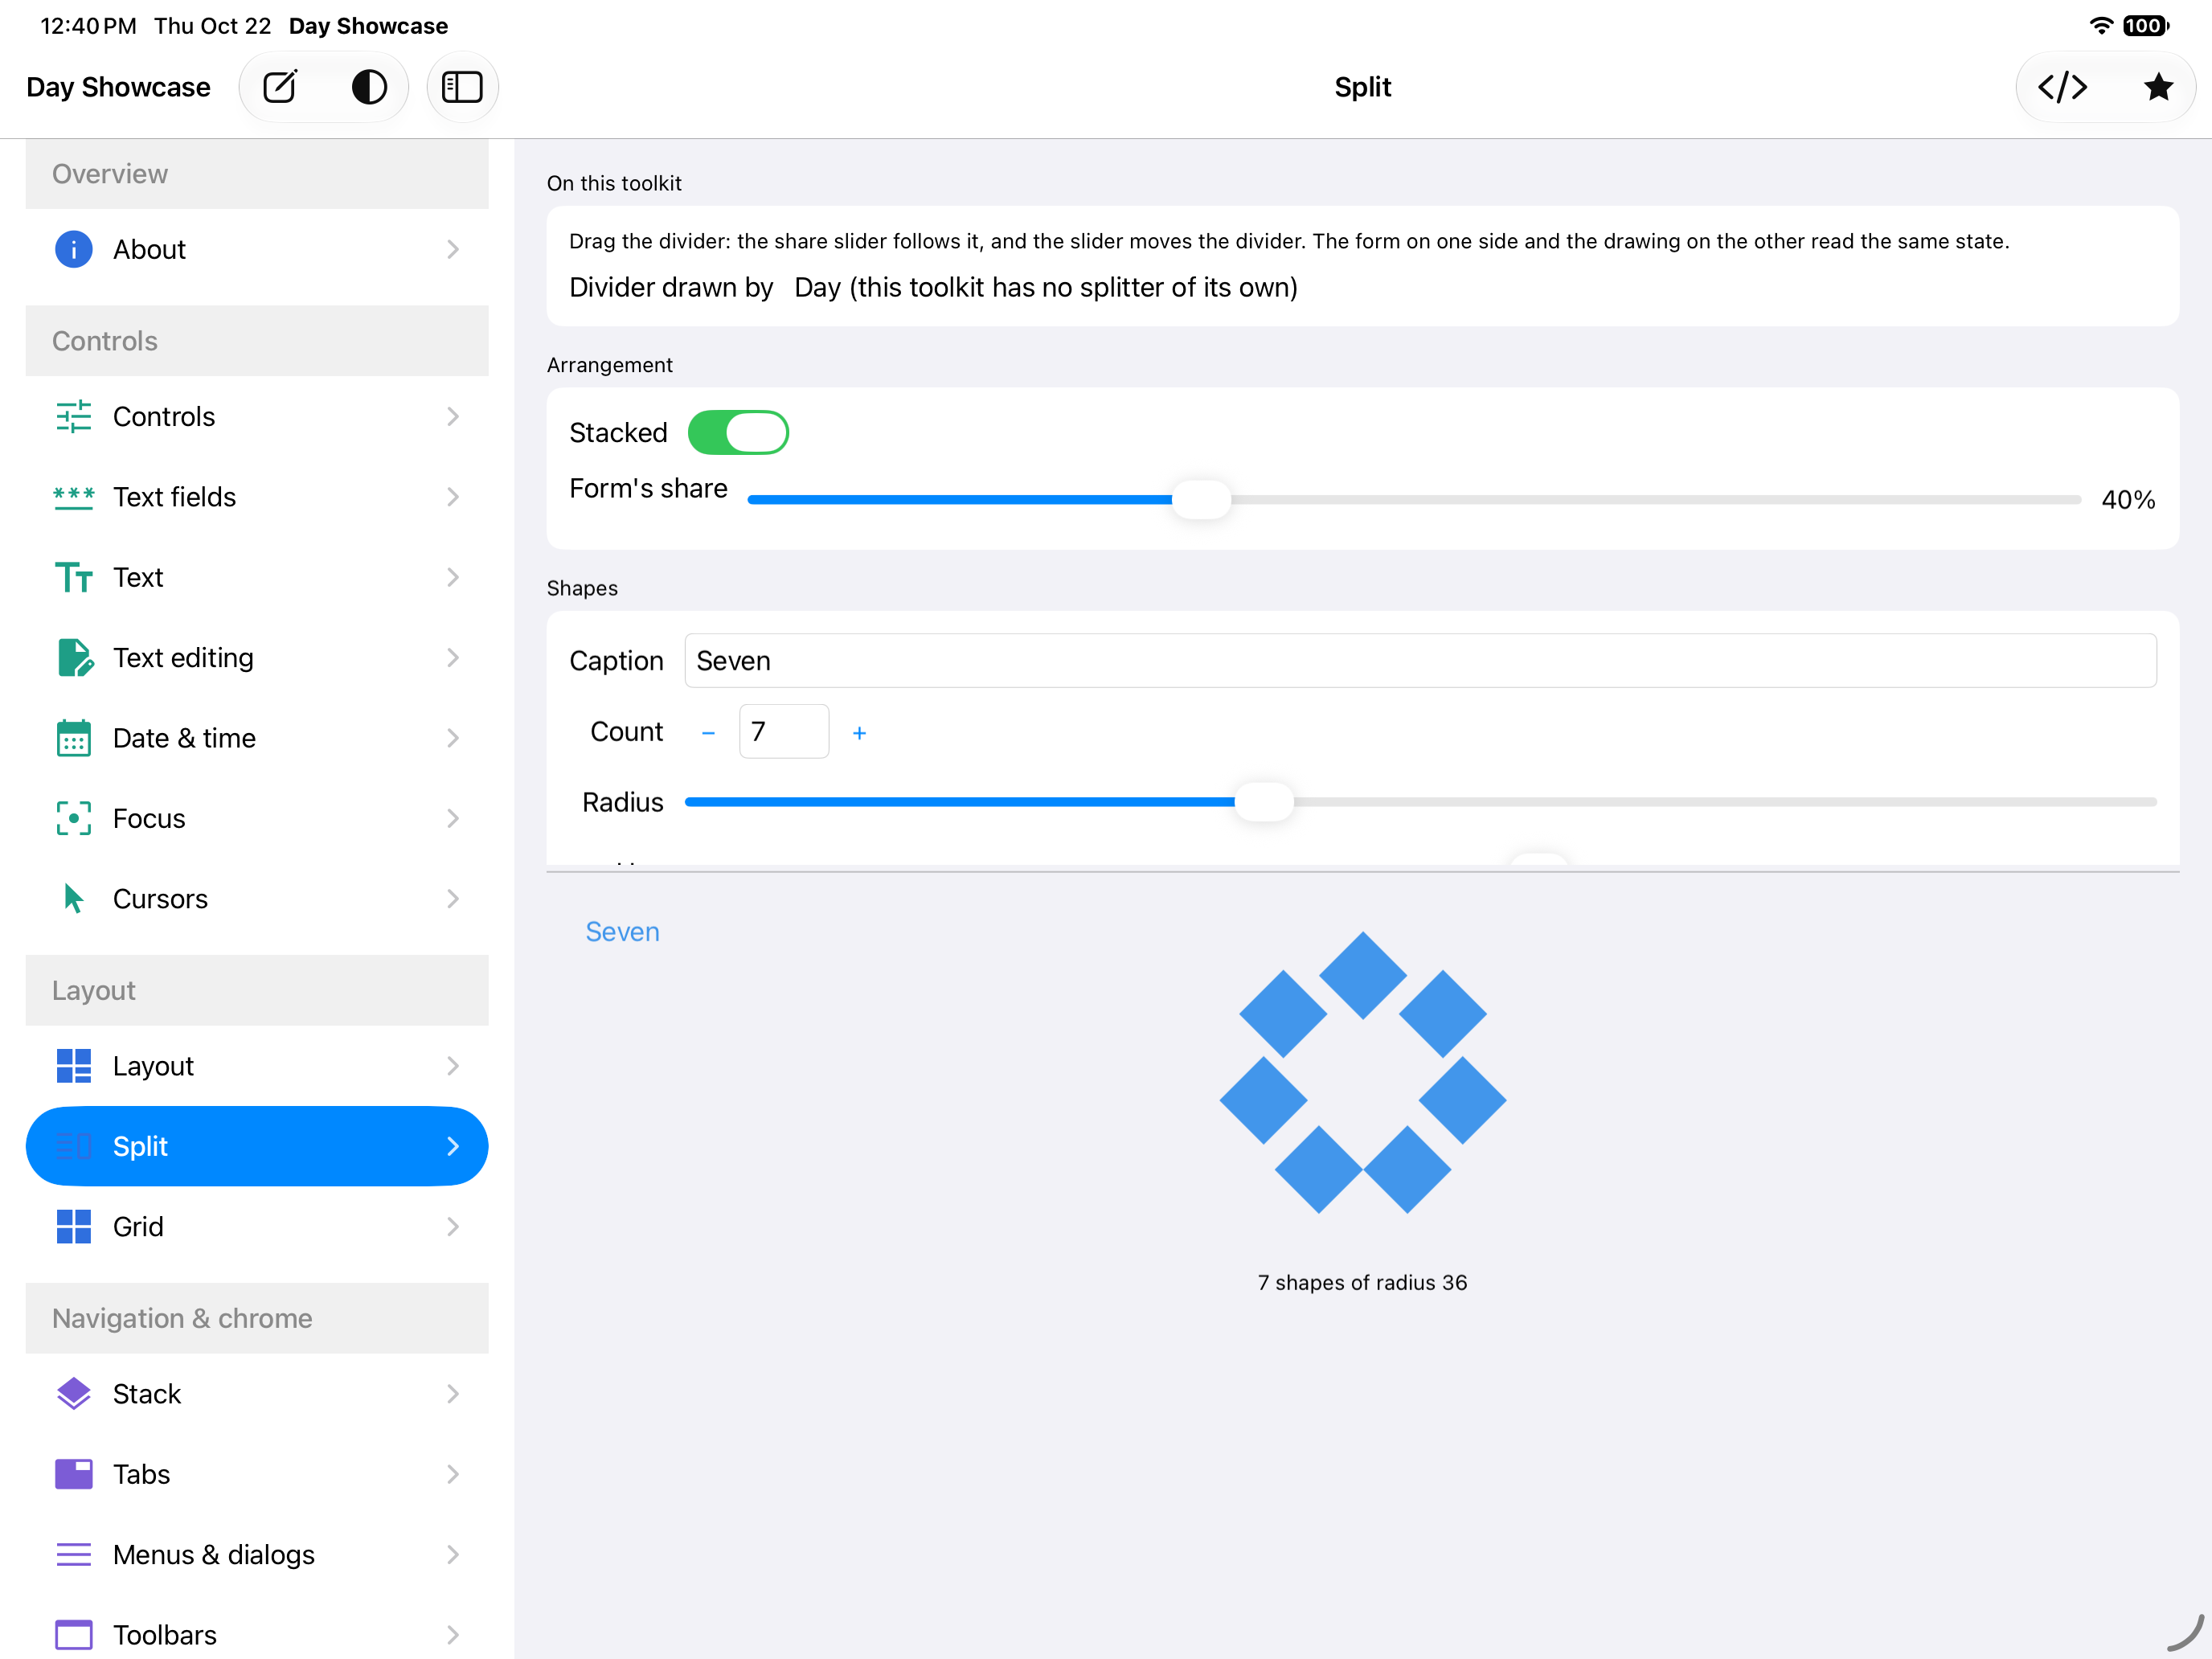Turn off the Stacked switch
The image size is (2212, 1659).
point(738,433)
